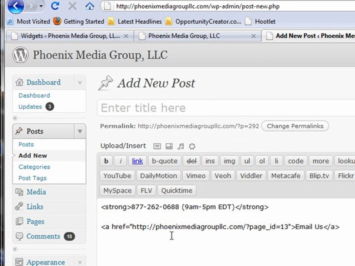Click the Add Audio music note icon
355x266 pixels.
click(181, 146)
